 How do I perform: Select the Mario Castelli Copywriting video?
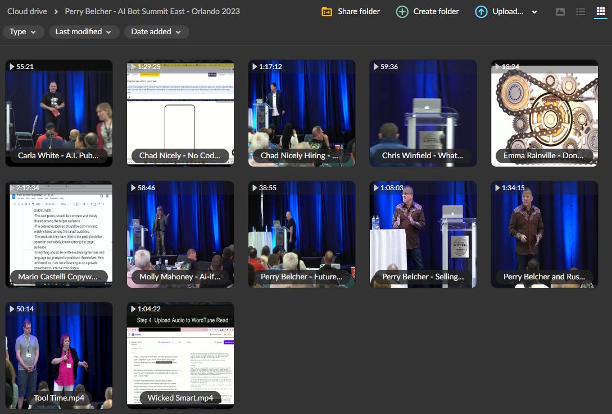click(59, 233)
